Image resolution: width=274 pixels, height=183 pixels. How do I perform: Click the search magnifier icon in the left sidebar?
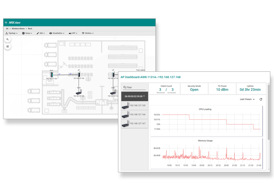coord(7,39)
